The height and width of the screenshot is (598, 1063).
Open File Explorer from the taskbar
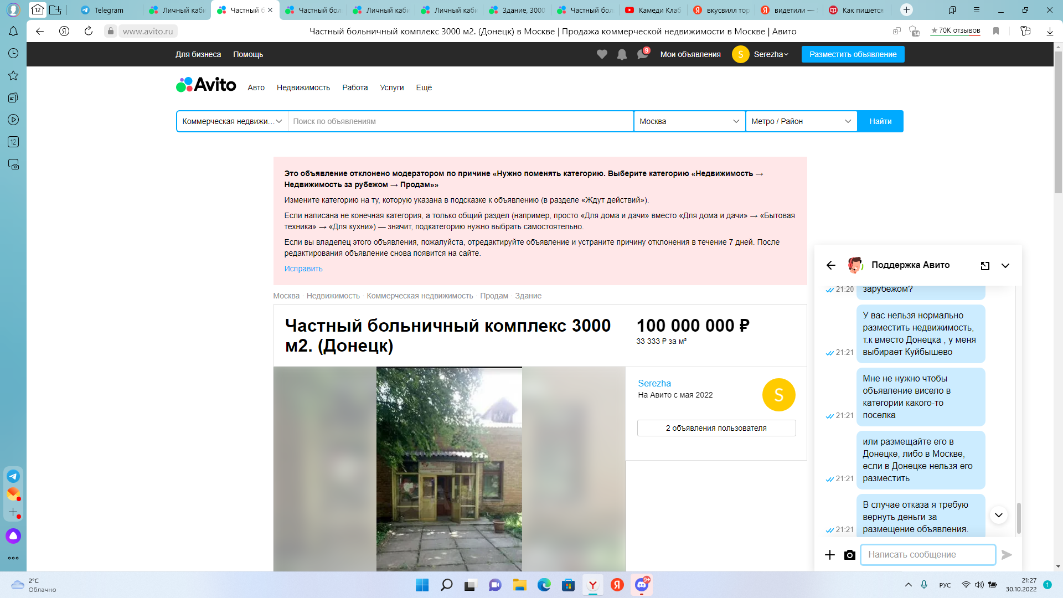click(519, 585)
